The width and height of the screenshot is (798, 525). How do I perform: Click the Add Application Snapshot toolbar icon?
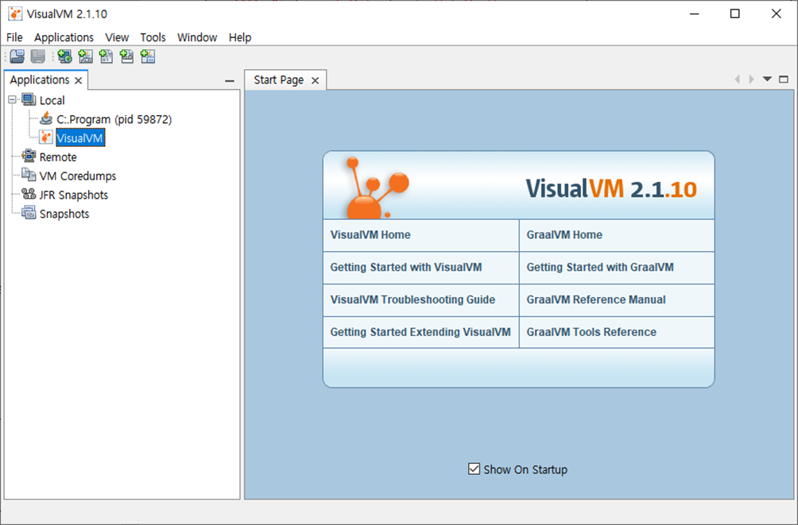(148, 56)
